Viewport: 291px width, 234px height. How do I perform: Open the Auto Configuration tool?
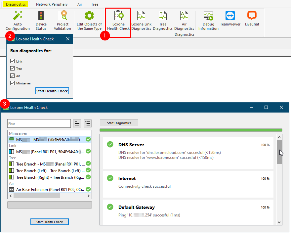tap(18, 21)
